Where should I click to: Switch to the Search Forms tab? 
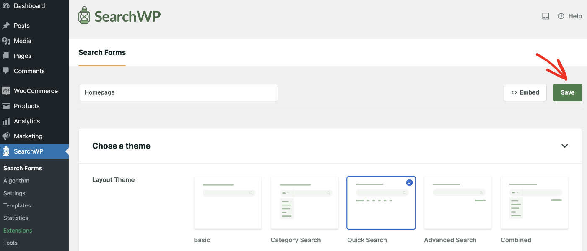102,52
